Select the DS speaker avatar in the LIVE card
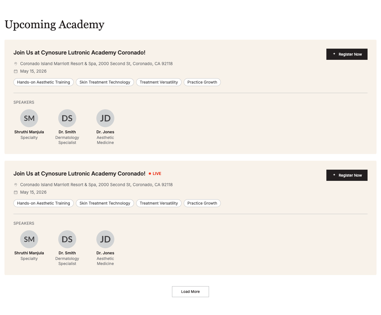This screenshot has width=381, height=315. [x=67, y=239]
